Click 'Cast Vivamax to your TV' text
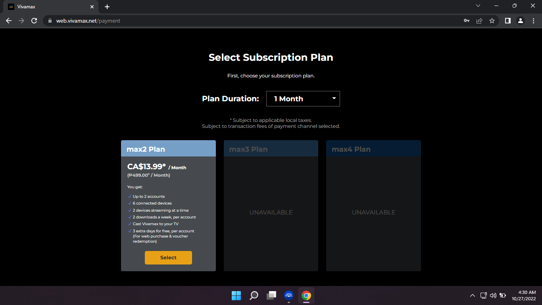The width and height of the screenshot is (542, 305). pos(156,224)
